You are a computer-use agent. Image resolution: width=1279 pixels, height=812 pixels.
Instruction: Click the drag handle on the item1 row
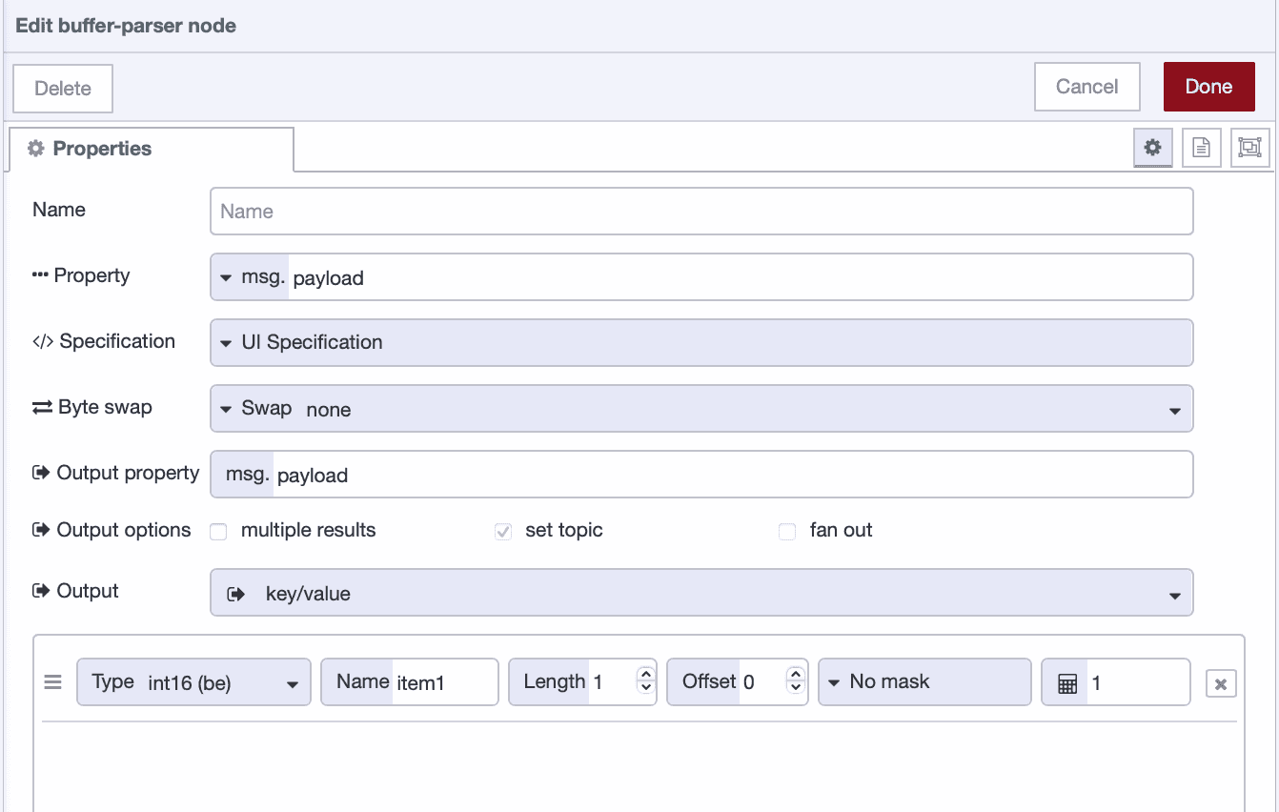(52, 681)
